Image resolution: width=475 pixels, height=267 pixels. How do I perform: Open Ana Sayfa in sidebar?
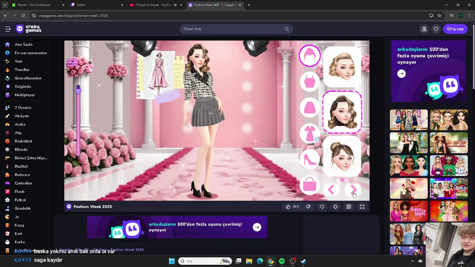pos(24,44)
